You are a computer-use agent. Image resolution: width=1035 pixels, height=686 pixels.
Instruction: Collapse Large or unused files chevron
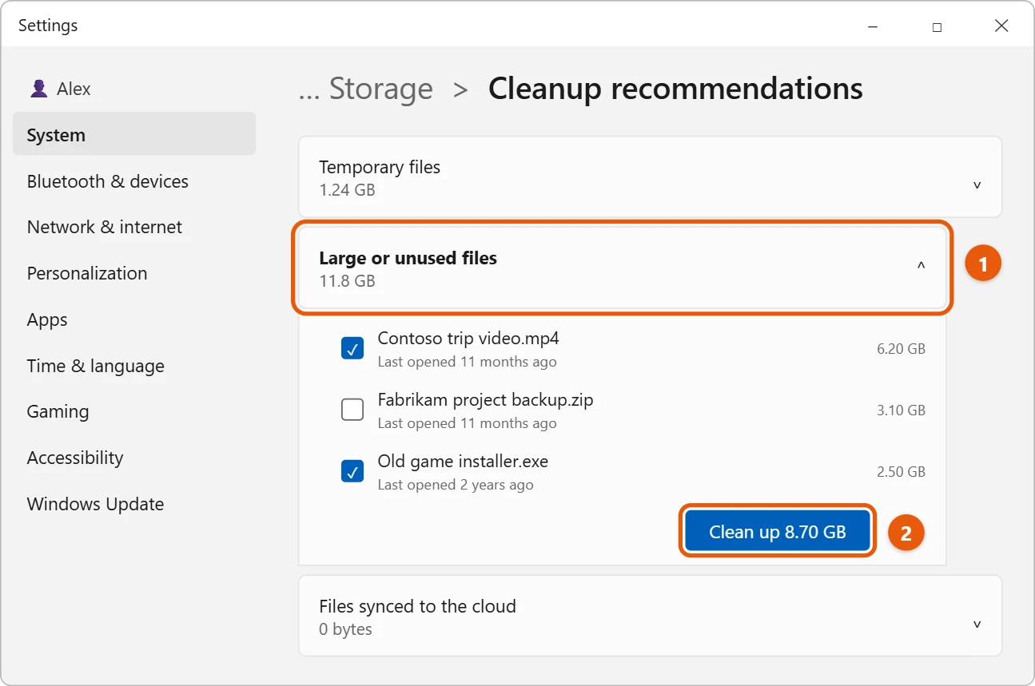coord(921,266)
